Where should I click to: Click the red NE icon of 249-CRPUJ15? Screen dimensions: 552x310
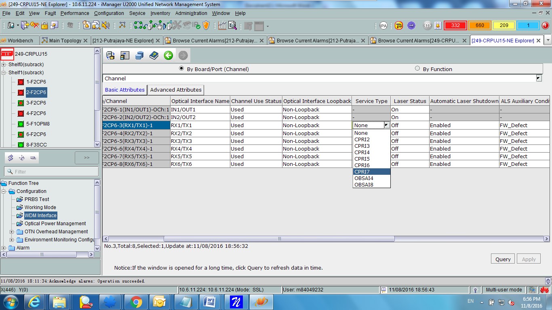click(x=7, y=54)
